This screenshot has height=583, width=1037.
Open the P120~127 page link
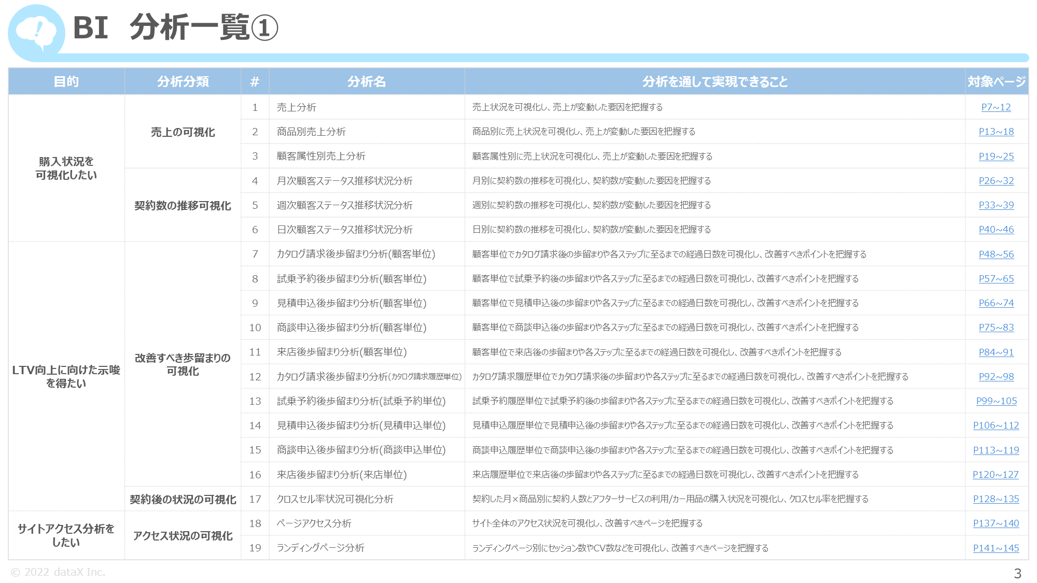point(996,475)
